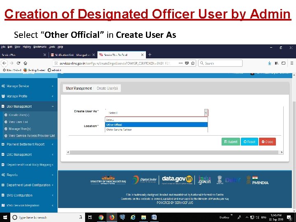The width and height of the screenshot is (296, 222).
Task: Close the Service Plus tab
Action: coord(45,55)
